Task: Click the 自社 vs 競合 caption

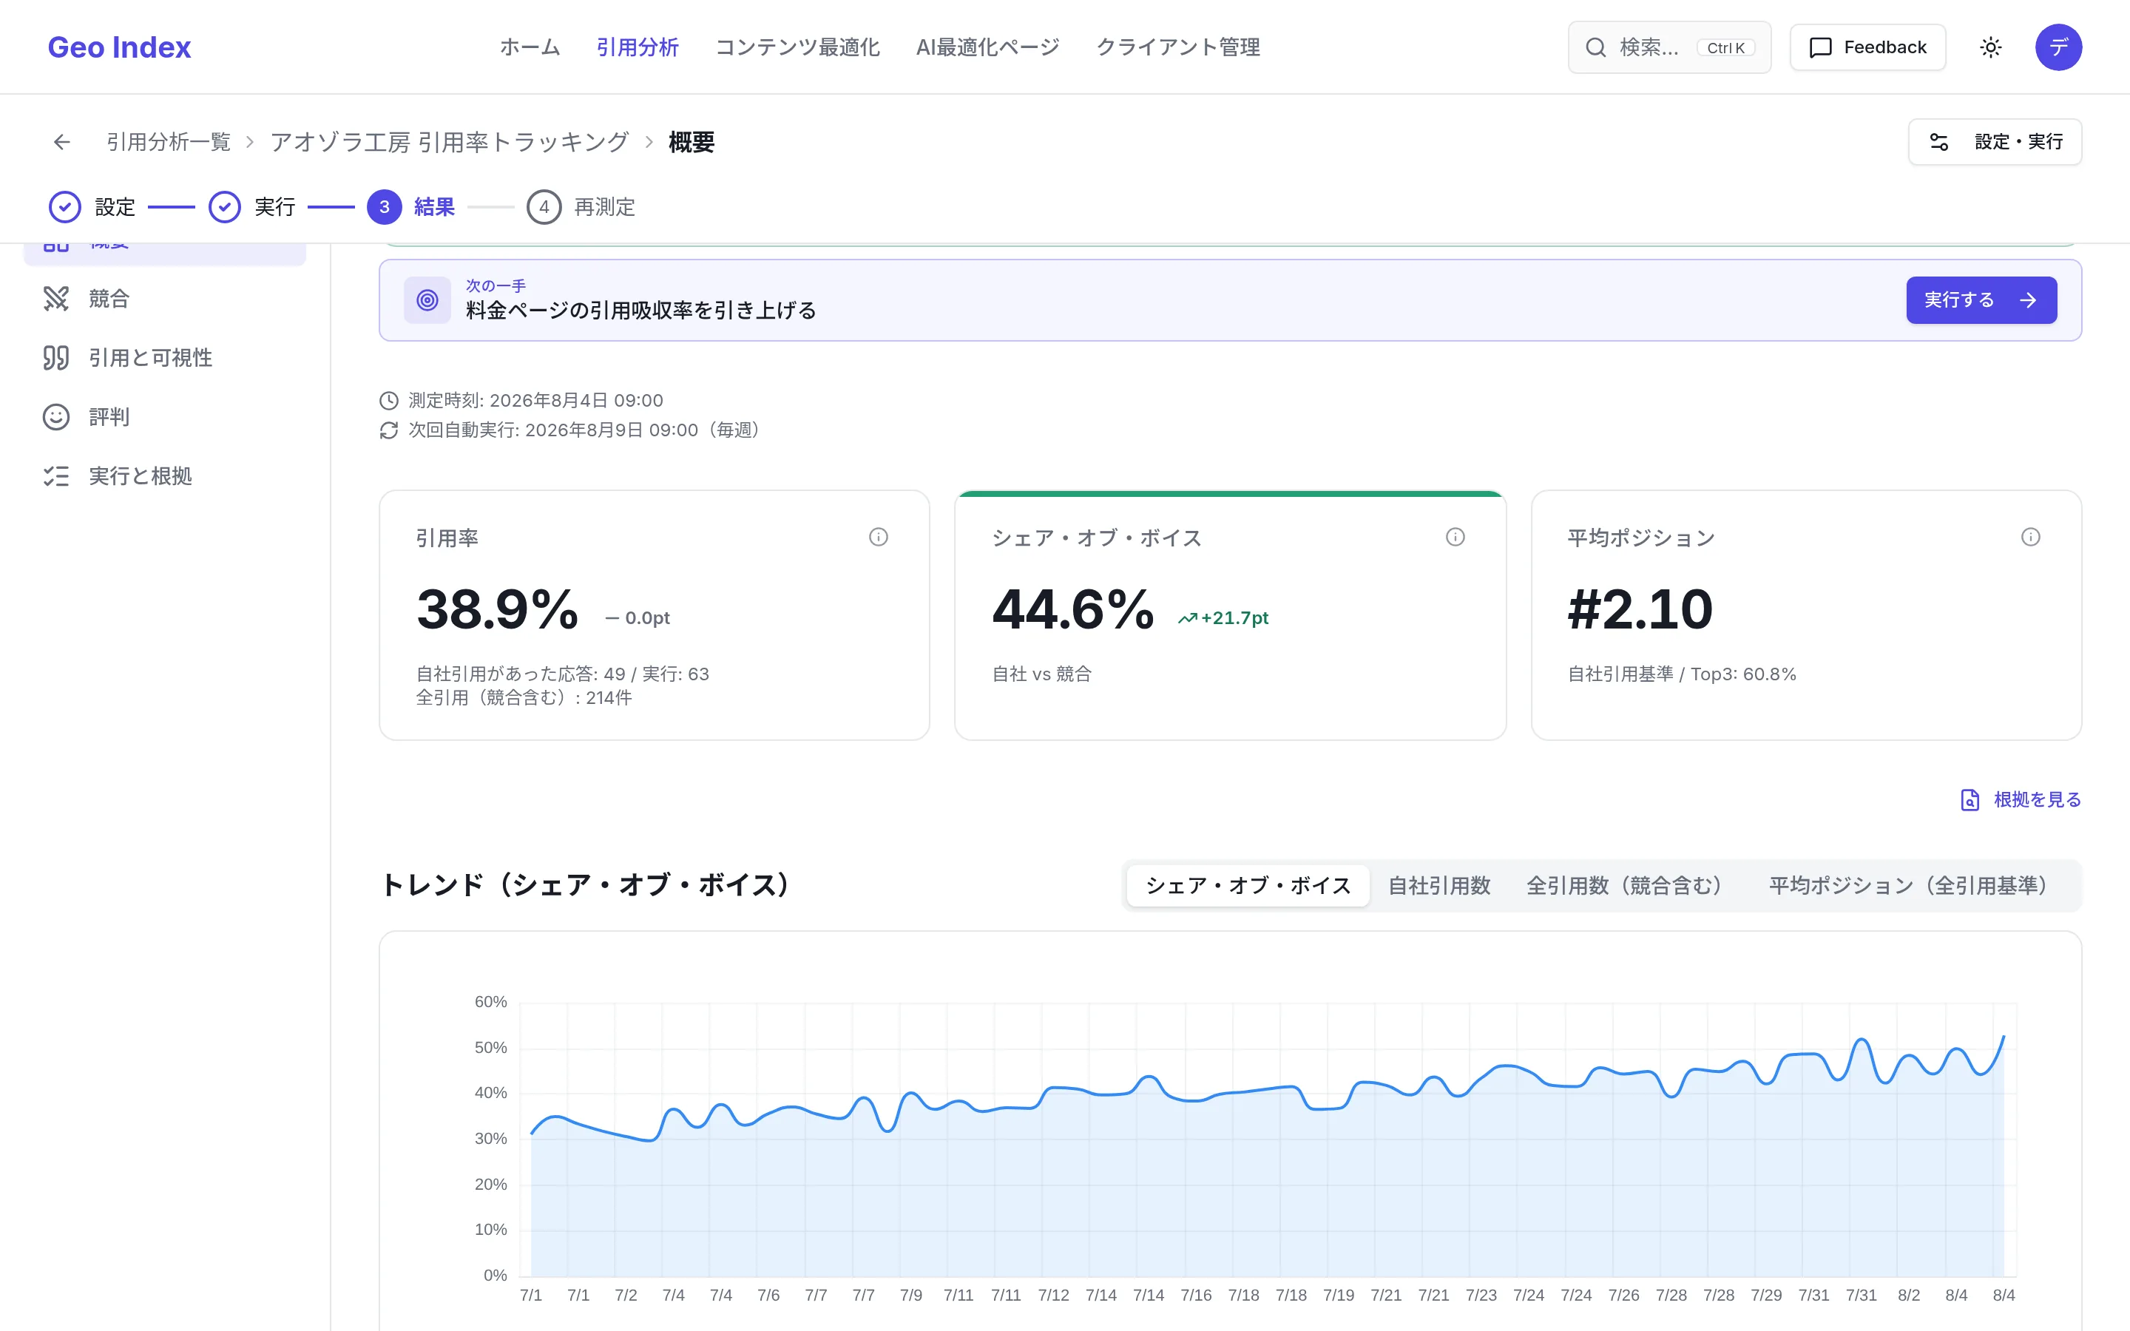Action: [1041, 674]
